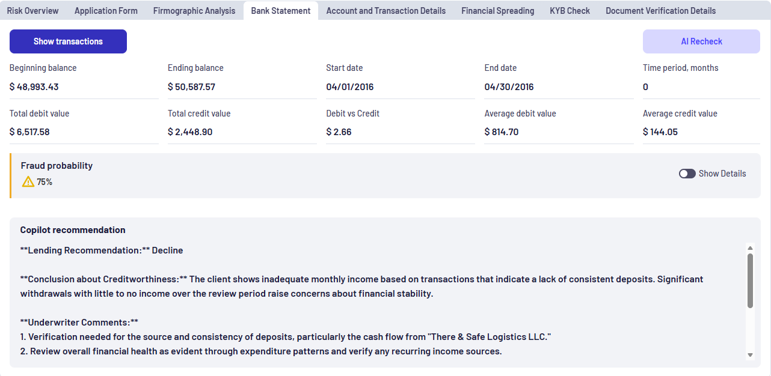The width and height of the screenshot is (771, 376).
Task: Go to Account and Transaction Details tab
Action: [386, 11]
